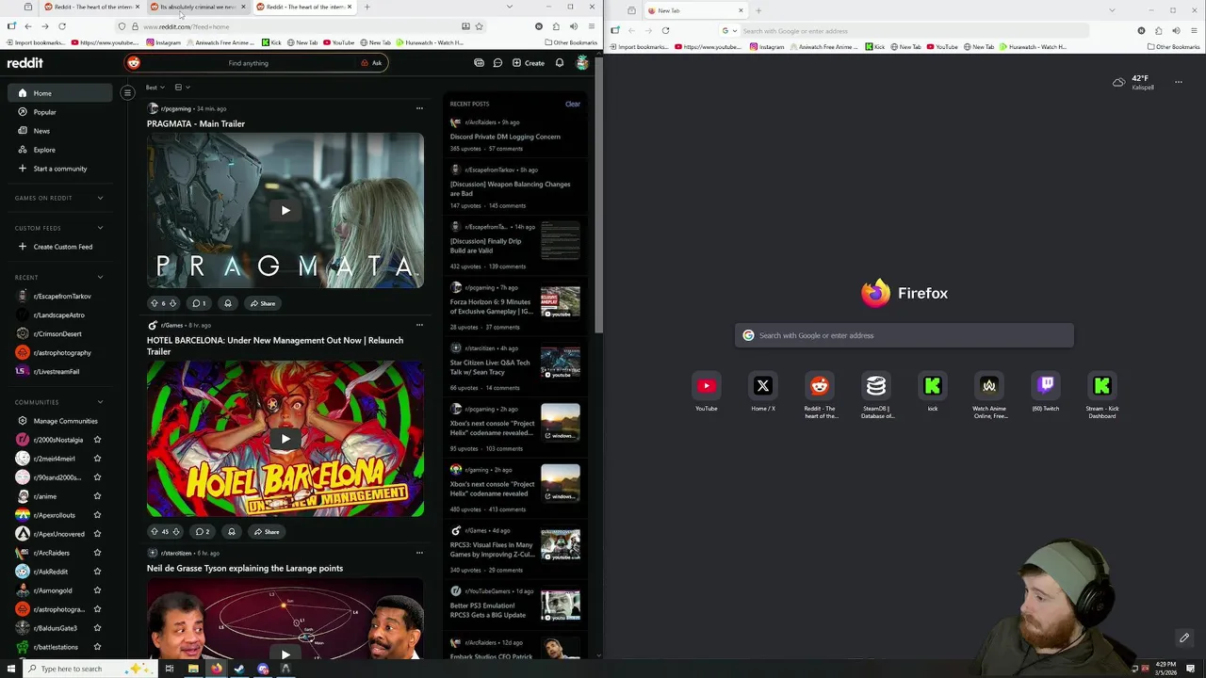Favorite r/anime with its star
1206x678 pixels.
coord(97,496)
